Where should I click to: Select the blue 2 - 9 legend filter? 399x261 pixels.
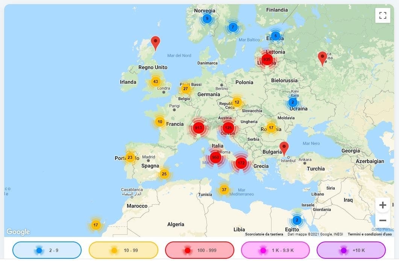pos(47,250)
